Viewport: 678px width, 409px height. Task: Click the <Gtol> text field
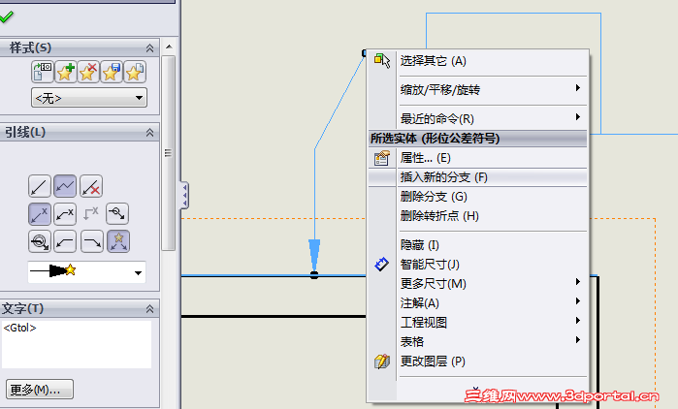coord(77,344)
